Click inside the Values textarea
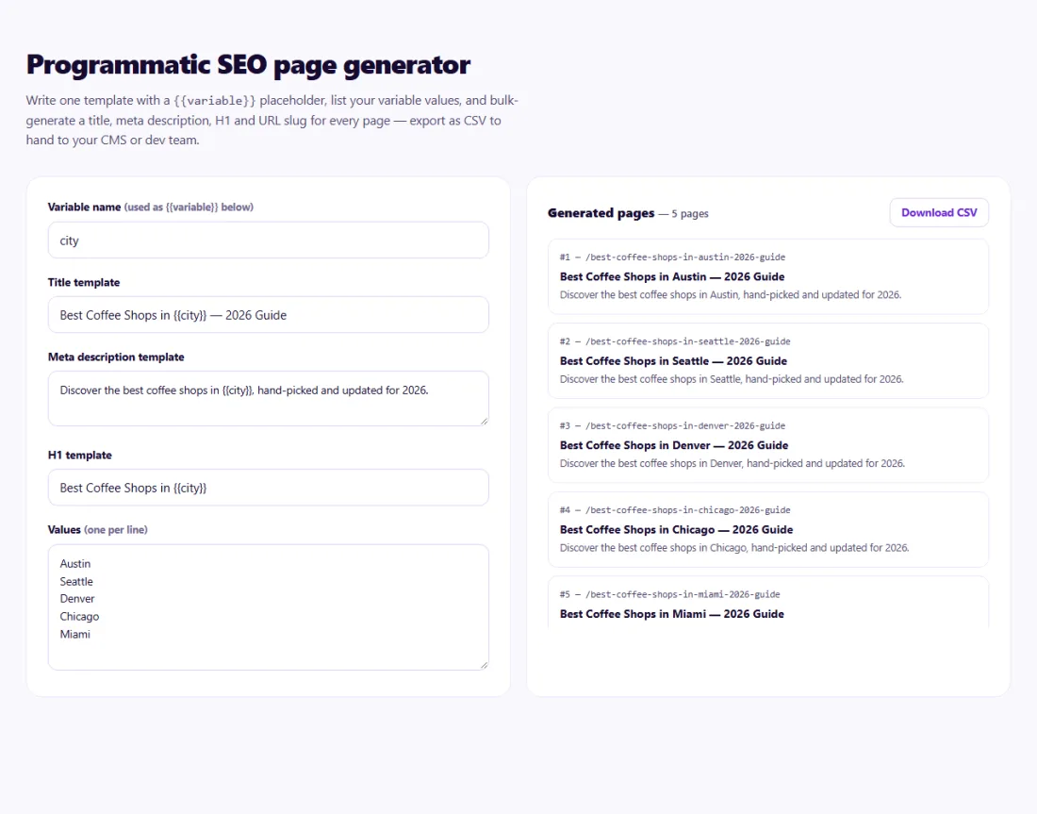This screenshot has width=1037, height=814. pos(268,607)
